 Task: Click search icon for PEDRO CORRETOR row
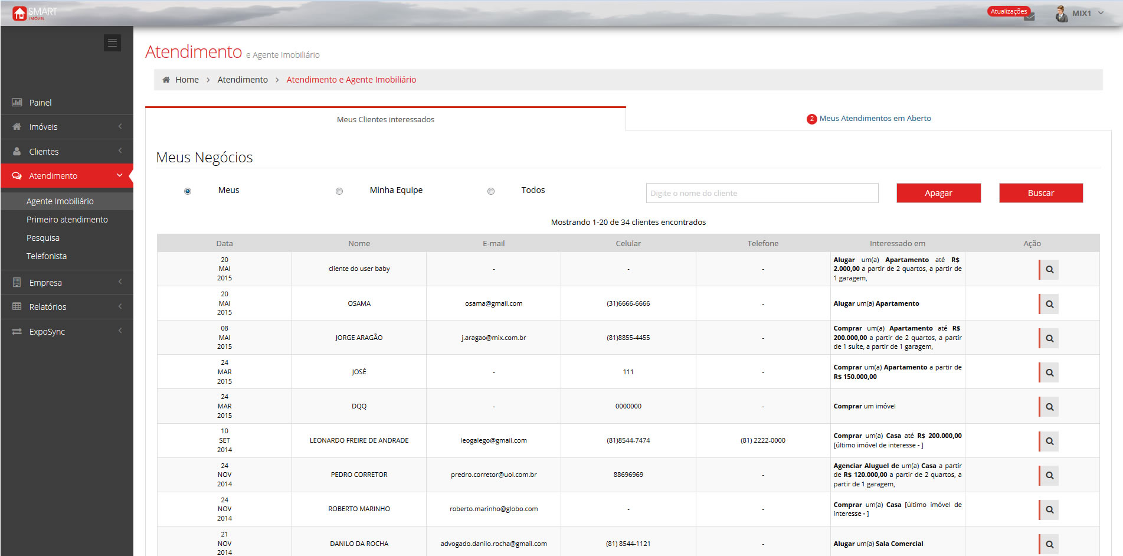tap(1049, 475)
